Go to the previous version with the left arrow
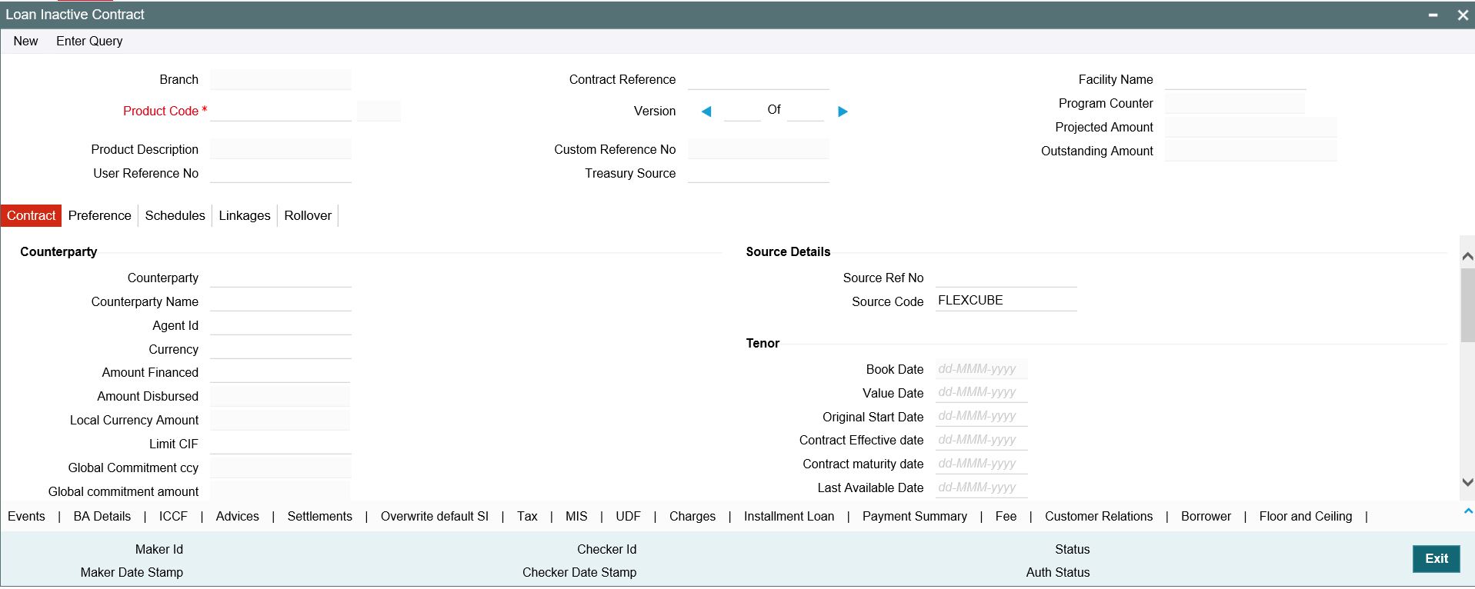Screen dimensions: 1475x589 pyautogui.click(x=706, y=111)
